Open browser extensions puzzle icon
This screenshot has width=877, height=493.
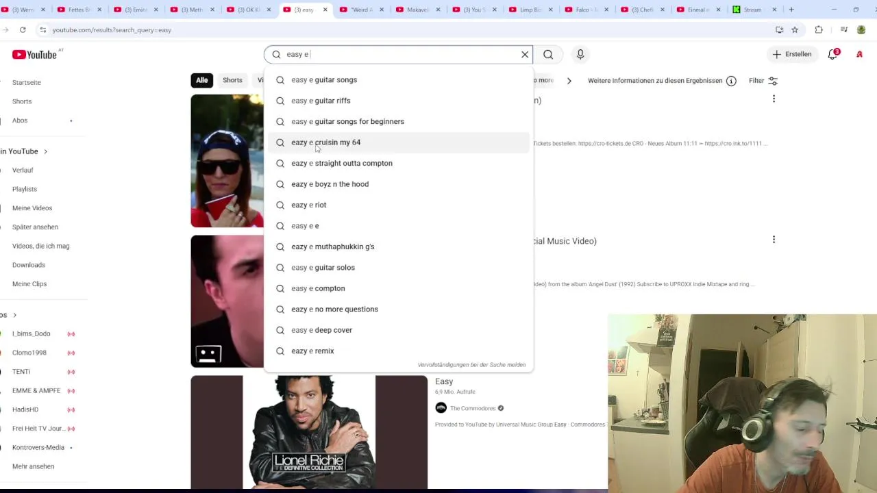pyautogui.click(x=819, y=30)
